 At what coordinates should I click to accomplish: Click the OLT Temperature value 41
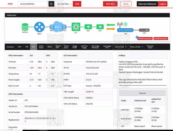tap(31, 74)
